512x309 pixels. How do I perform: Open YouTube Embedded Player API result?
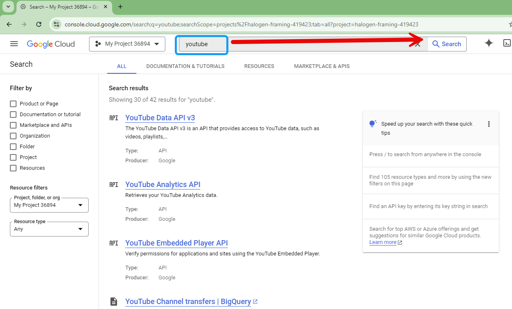(x=176, y=243)
